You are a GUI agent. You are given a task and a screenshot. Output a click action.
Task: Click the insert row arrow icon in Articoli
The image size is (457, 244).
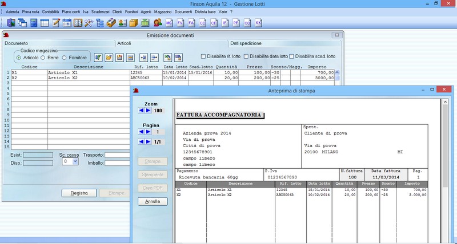point(144,57)
